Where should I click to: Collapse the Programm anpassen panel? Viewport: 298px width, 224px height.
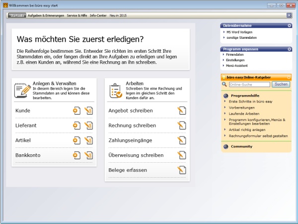point(289,49)
